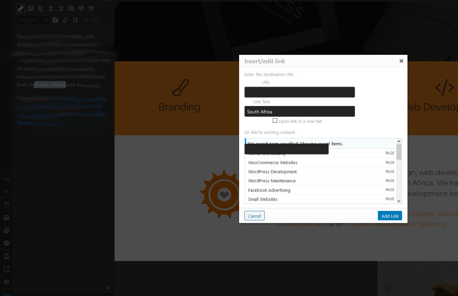The height and width of the screenshot is (296, 458).
Task: Open the settings gear icon in sidebar
Action: tap(6, 282)
